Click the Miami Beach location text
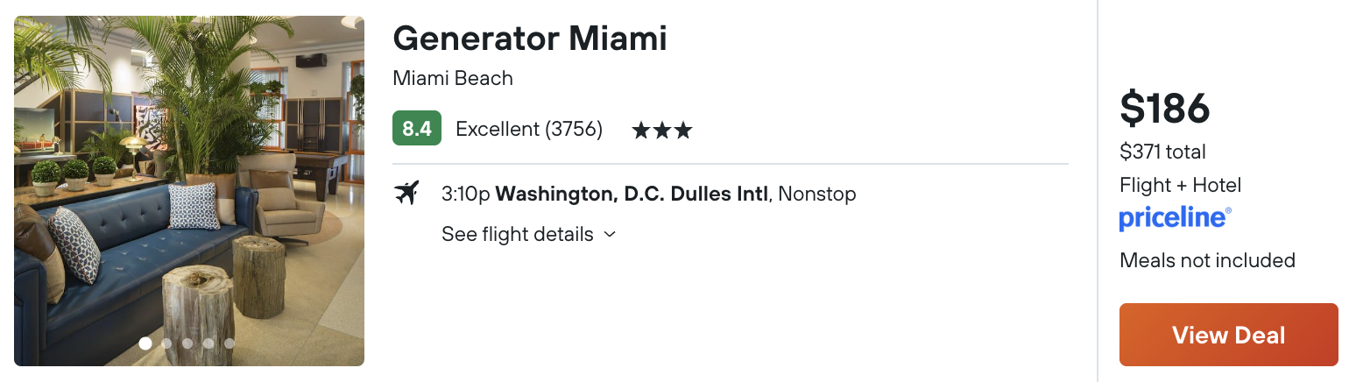The width and height of the screenshot is (1356, 382). point(453,78)
